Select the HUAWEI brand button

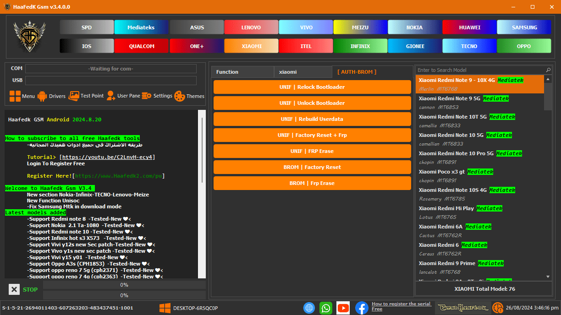469,27
